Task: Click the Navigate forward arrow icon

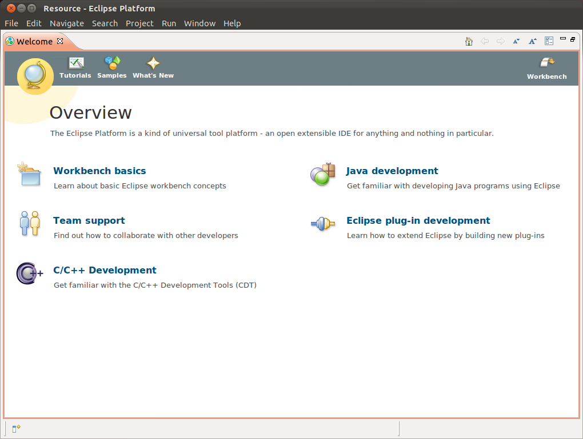Action: (501, 41)
